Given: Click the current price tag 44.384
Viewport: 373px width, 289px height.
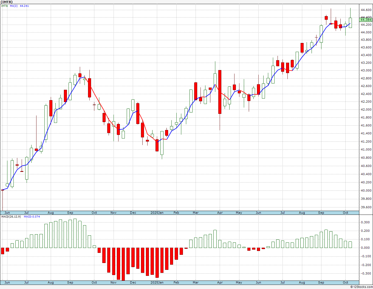Looking at the screenshot, I should click(x=366, y=20).
